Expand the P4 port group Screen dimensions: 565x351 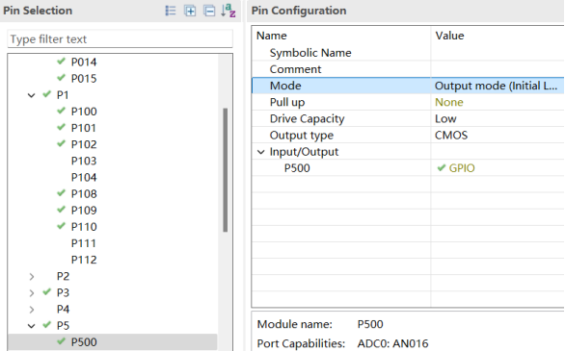[x=32, y=310]
